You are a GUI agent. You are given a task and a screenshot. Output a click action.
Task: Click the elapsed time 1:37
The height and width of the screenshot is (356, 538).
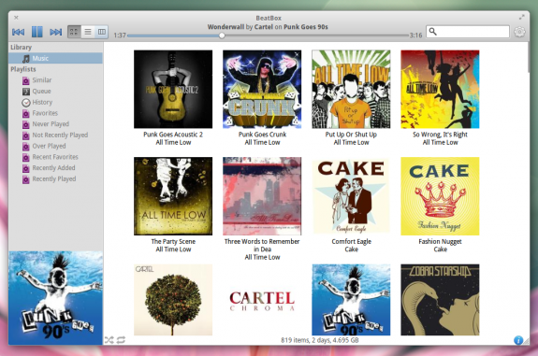tap(120, 36)
